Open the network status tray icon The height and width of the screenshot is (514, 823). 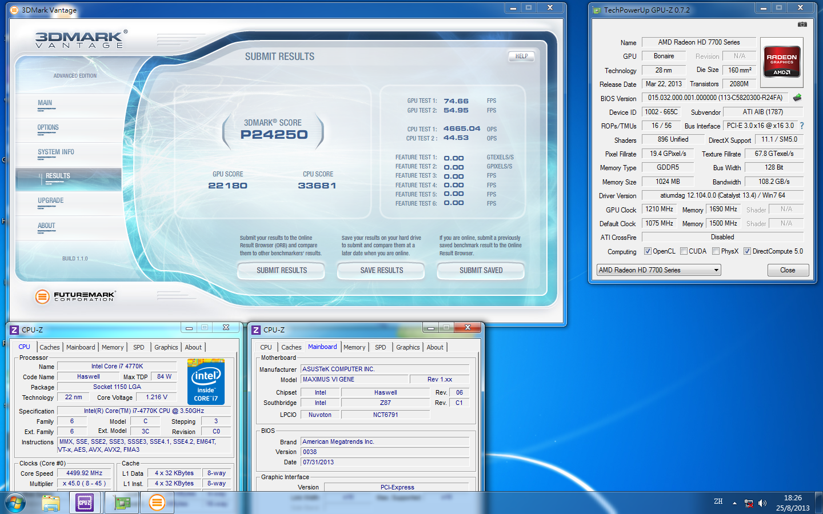click(x=749, y=503)
